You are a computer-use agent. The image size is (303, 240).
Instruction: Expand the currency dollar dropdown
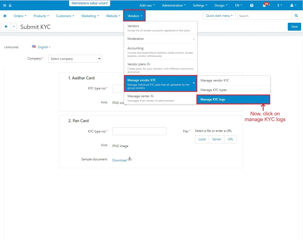[279, 5]
